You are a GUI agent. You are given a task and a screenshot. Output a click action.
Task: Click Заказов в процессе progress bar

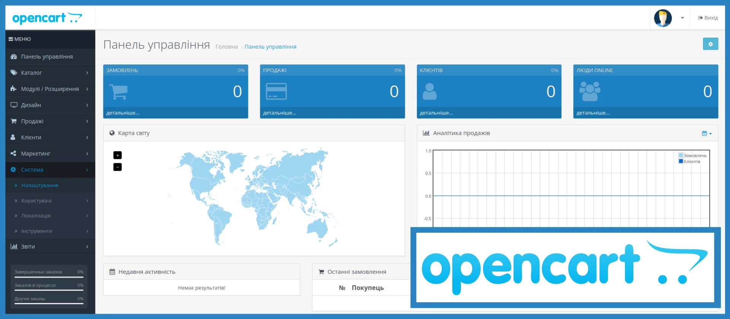49,290
